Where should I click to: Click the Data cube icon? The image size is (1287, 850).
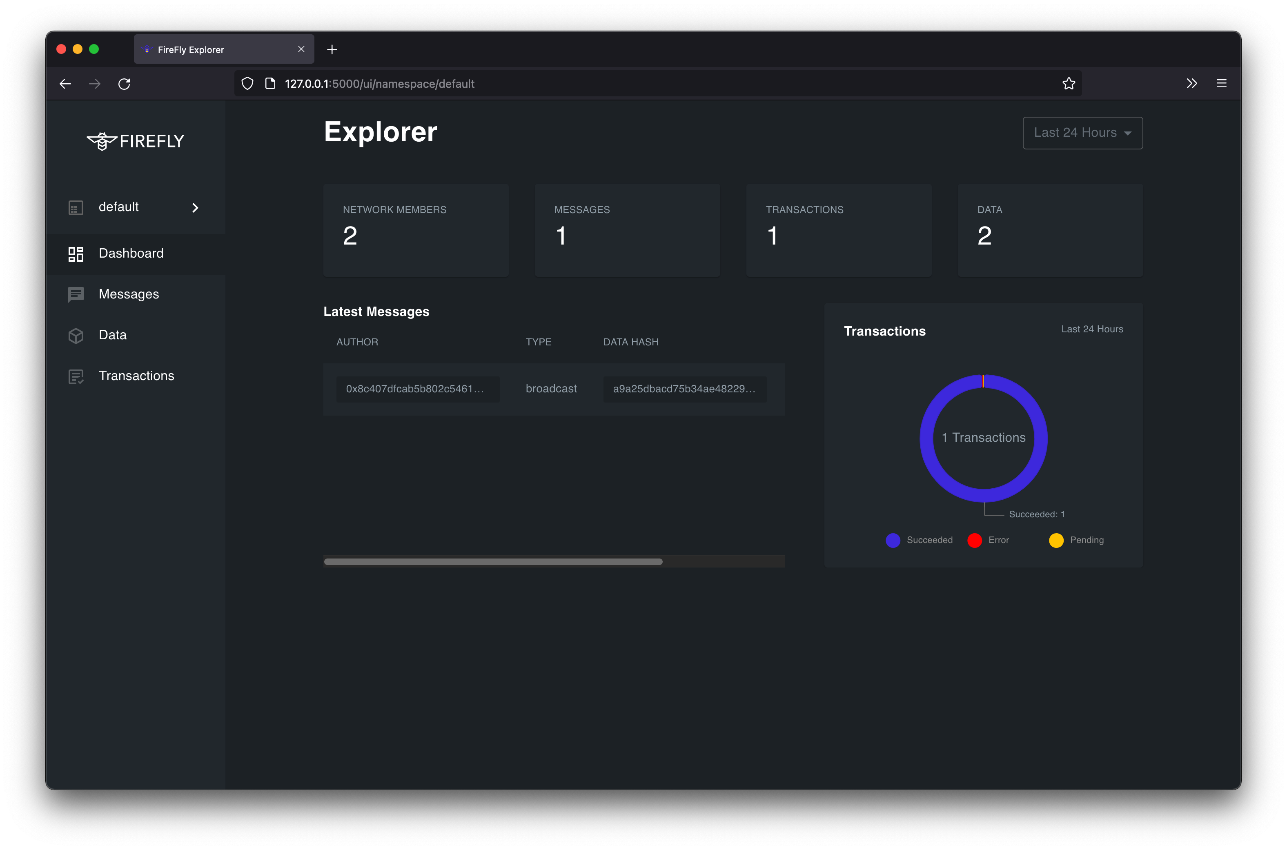[x=76, y=336]
